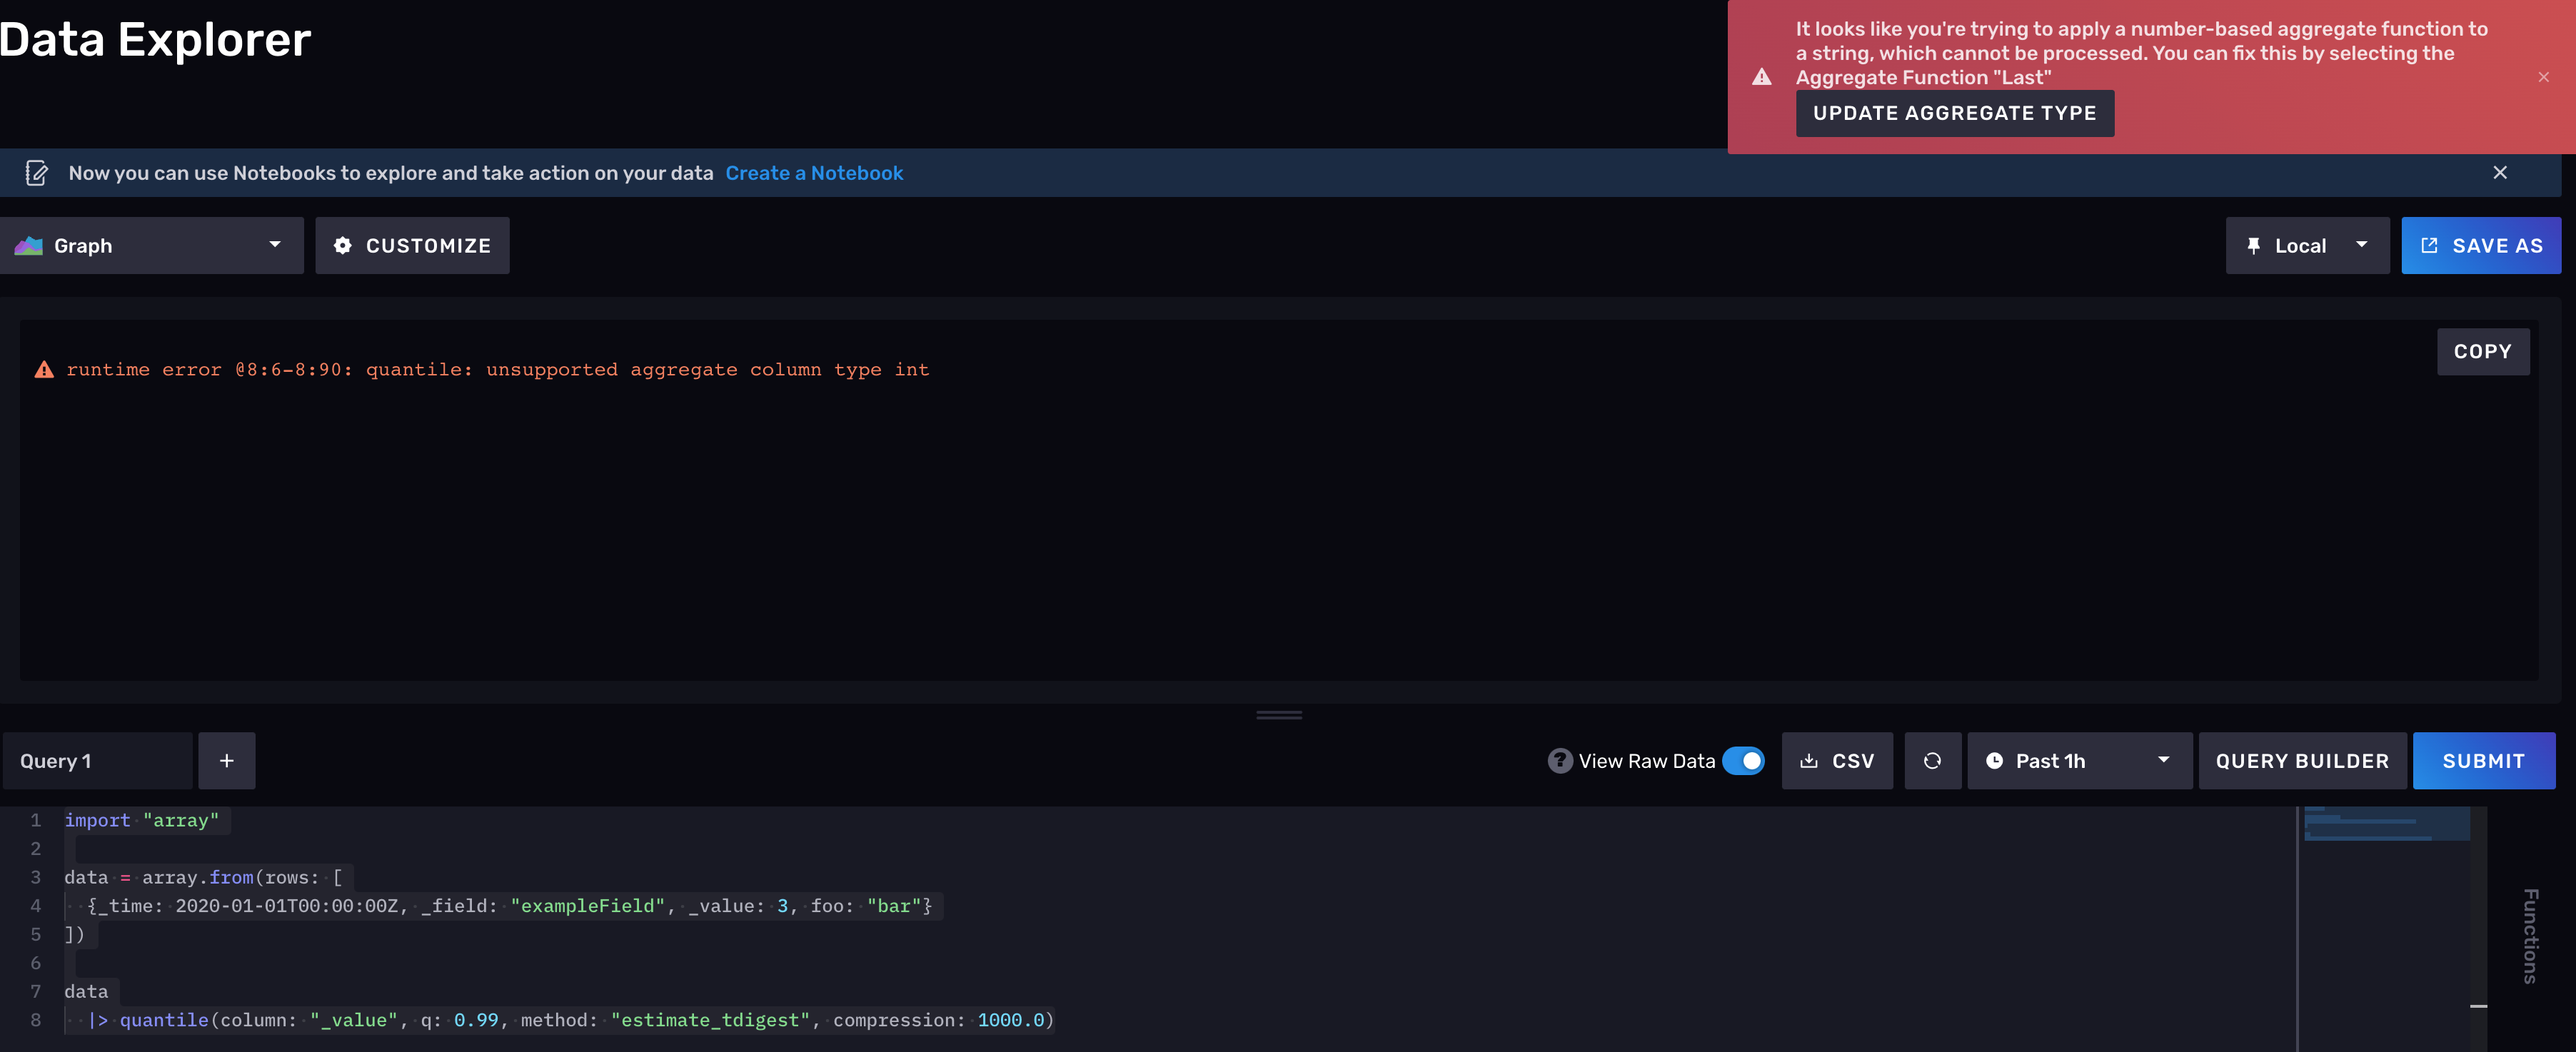The width and height of the screenshot is (2576, 1052).
Task: Submit the Flux query
Action: coord(2483,761)
